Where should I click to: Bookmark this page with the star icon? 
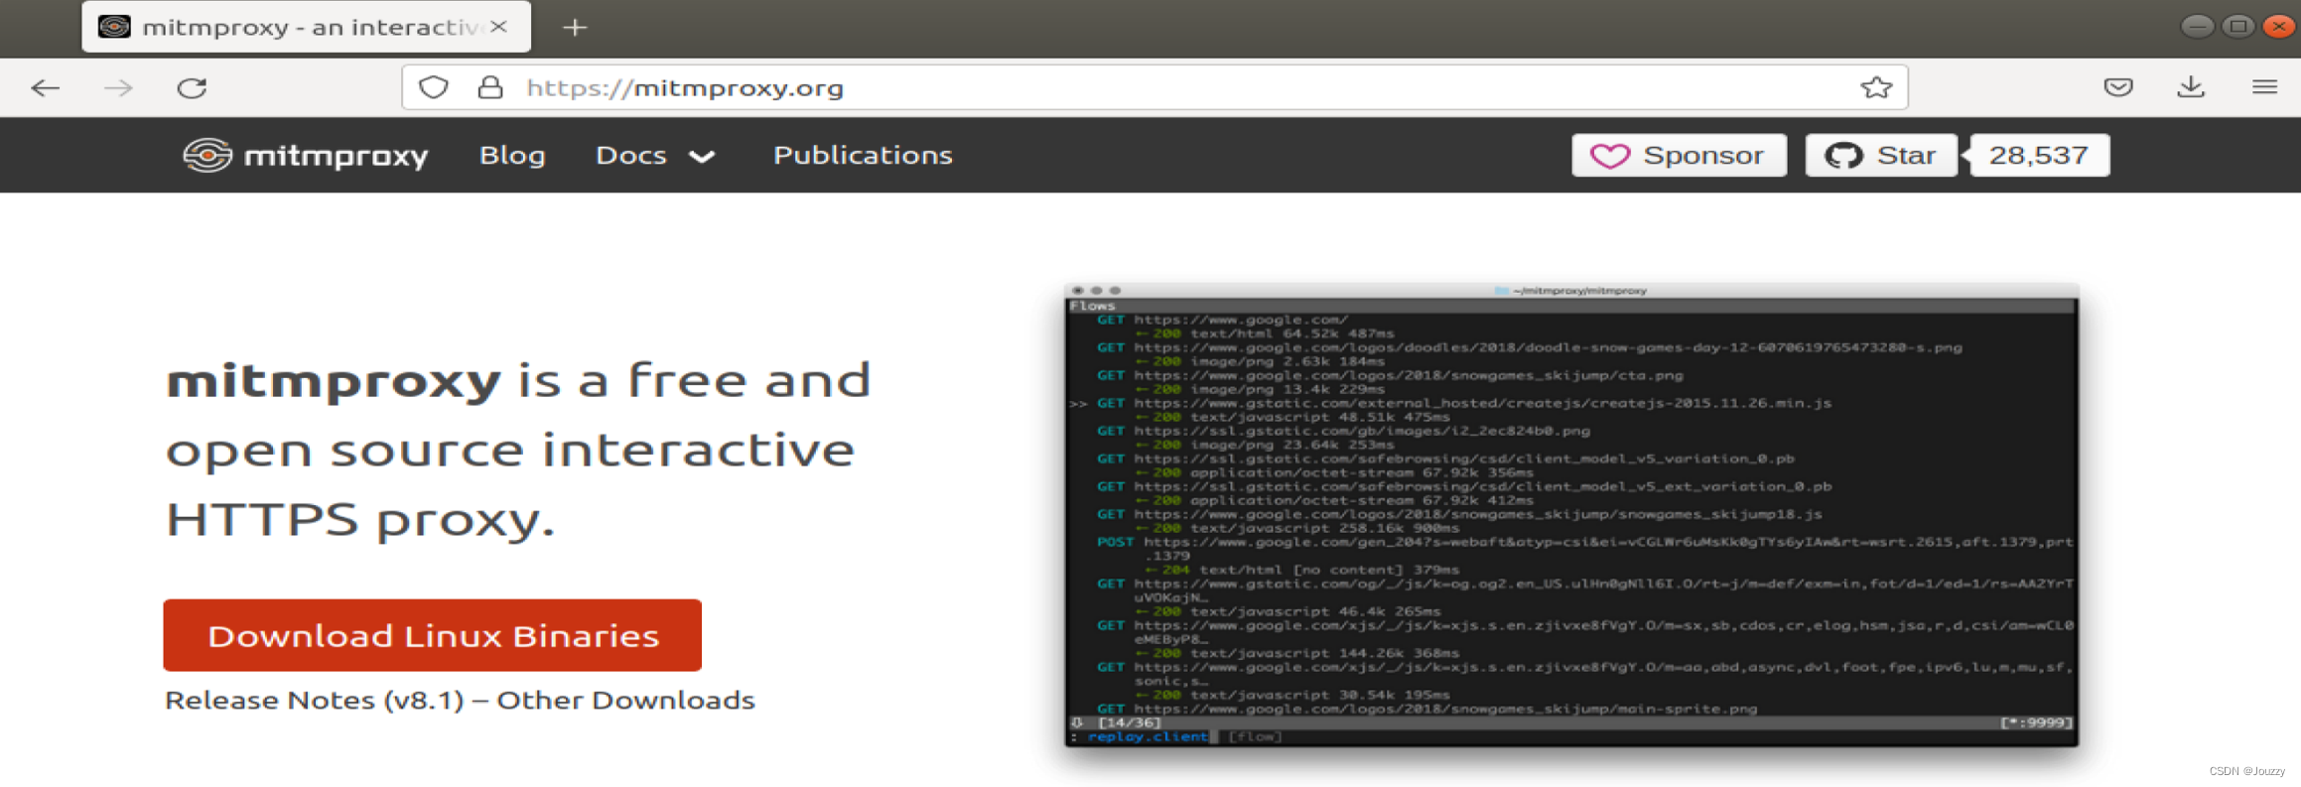(1875, 87)
